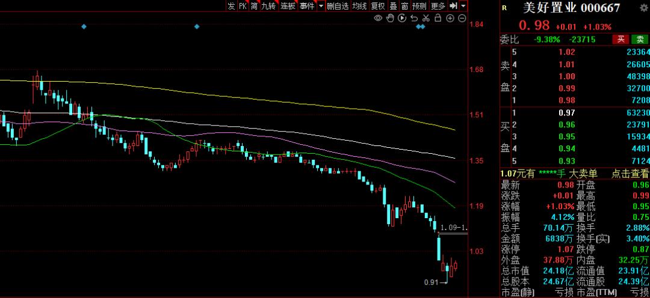Click the 简 toolbar button
The image size is (650, 298).
tap(254, 6)
